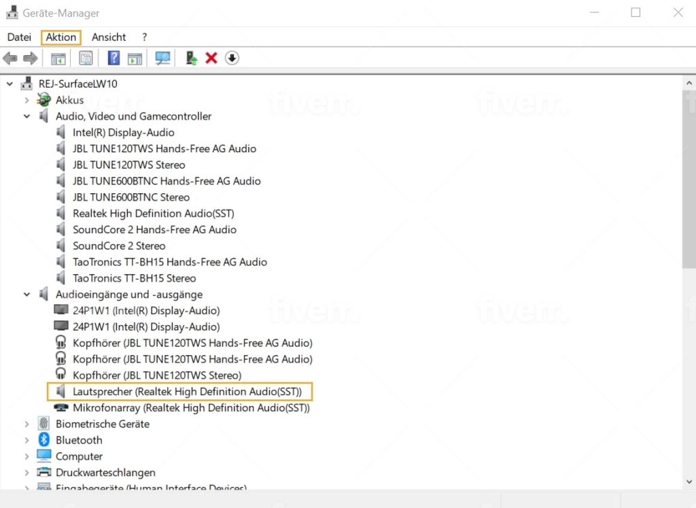
Task: Click the back arrow in the toolbar
Action: (10, 58)
